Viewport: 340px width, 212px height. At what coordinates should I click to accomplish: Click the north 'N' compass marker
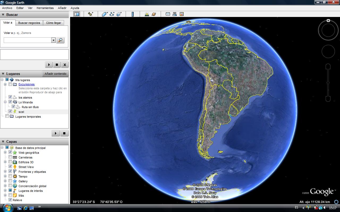pos(328,21)
